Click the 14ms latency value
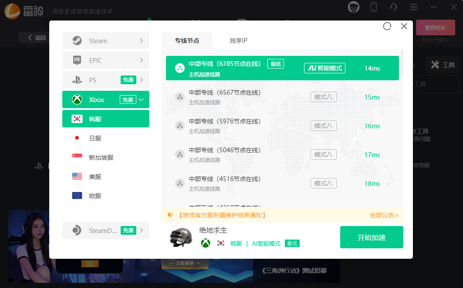463x288 pixels. (372, 69)
